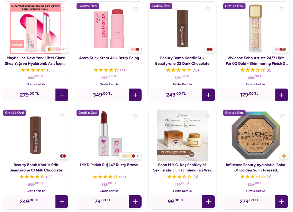The image size is (293, 212).
Task: Add Soho N.Y.C. Kaş Sabitleyici to cart
Action: point(208,202)
